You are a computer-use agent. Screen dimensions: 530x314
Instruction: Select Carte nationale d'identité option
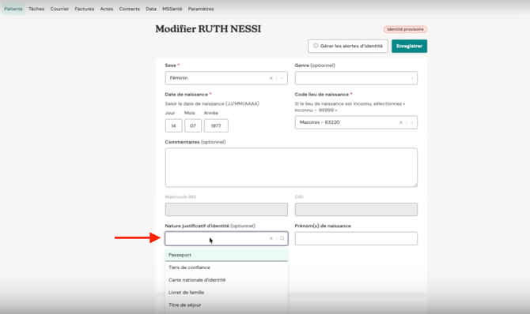click(x=226, y=280)
